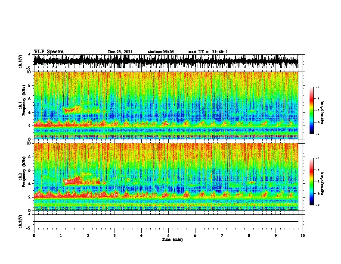341x264 pixels.
Task: Click the x-axis tick label "4"
Action: tap(142, 236)
